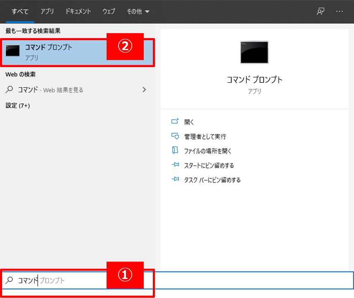Click the スタートにピン留めする pin icon
Viewport: 354px width, 298px height.
[175, 166]
